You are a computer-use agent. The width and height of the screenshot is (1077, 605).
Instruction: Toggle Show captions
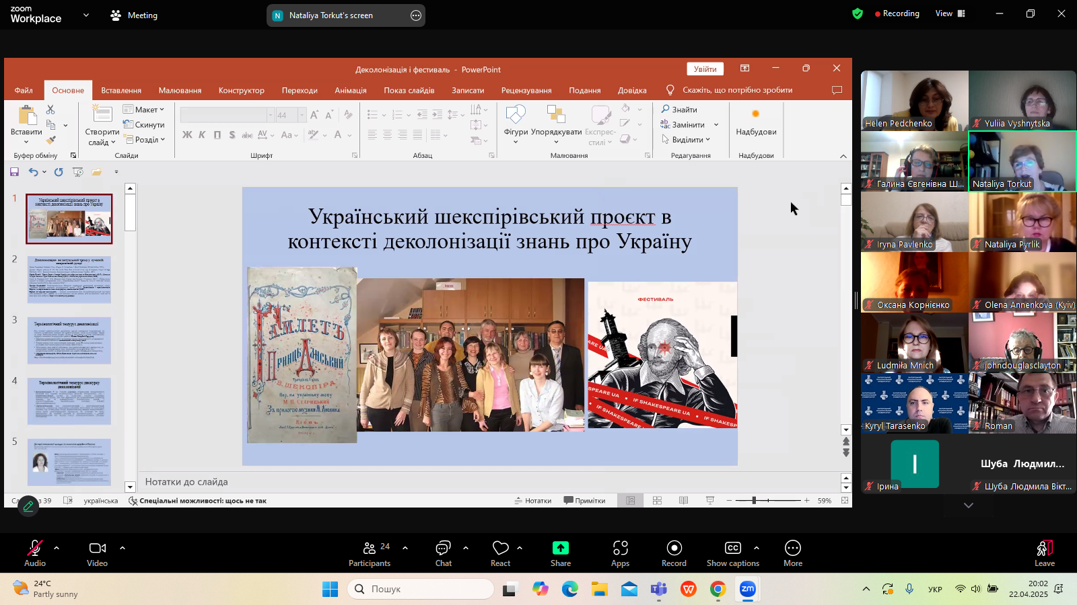732,549
